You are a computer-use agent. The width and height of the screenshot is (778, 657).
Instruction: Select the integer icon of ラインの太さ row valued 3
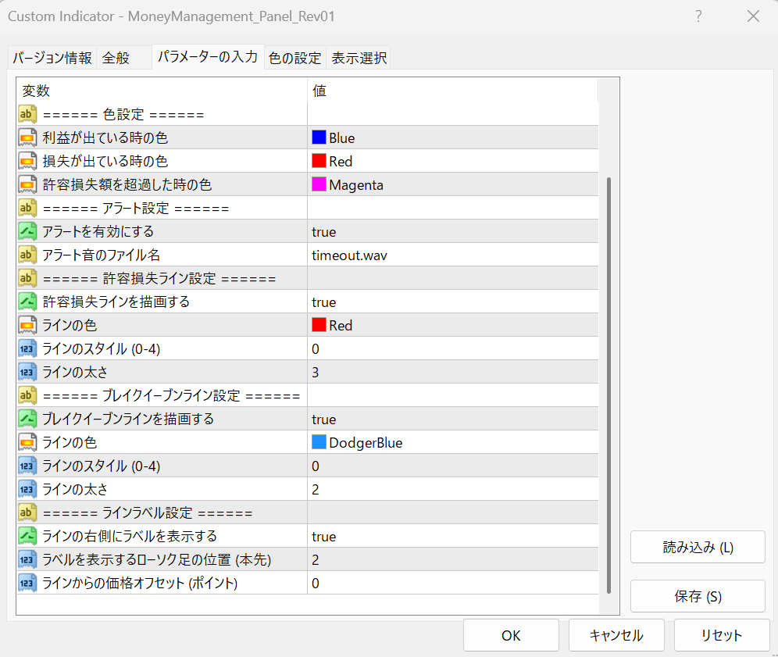[x=27, y=372]
